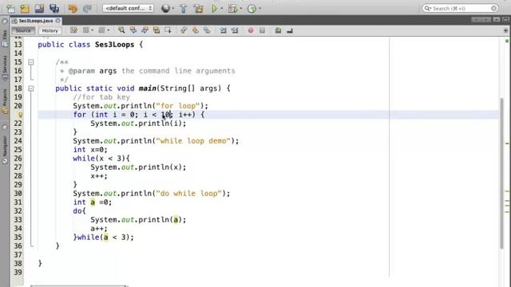Click the New File toolbar icon
511x287 pixels.
point(10,8)
